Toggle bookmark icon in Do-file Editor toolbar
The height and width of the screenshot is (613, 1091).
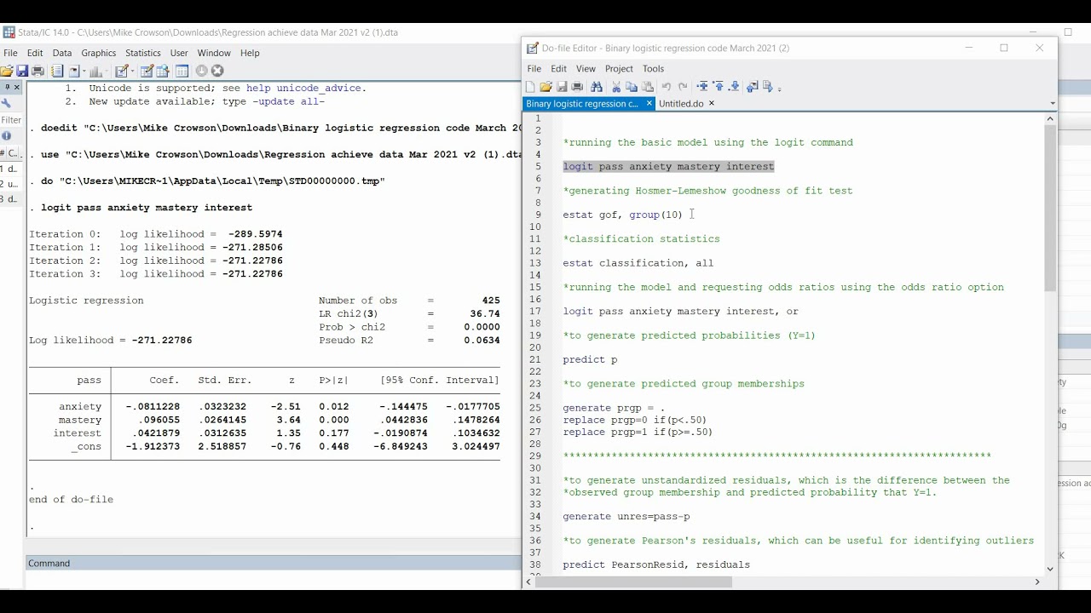click(x=702, y=87)
